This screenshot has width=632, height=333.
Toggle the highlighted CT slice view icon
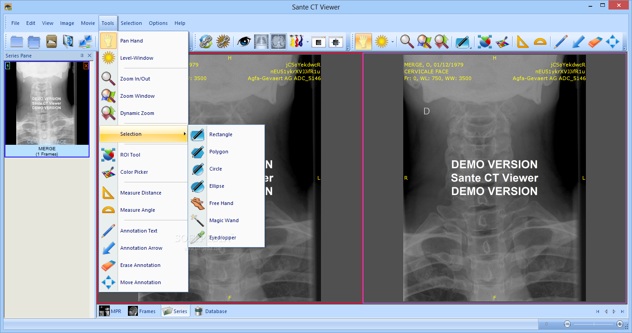(278, 42)
